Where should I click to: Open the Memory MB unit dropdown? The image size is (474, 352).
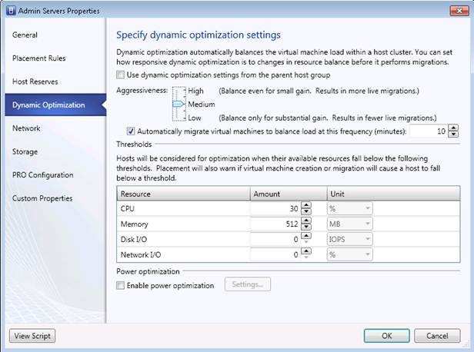tap(350, 224)
